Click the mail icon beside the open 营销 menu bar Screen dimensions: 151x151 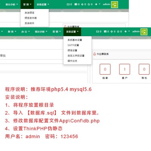tap(68, 5)
